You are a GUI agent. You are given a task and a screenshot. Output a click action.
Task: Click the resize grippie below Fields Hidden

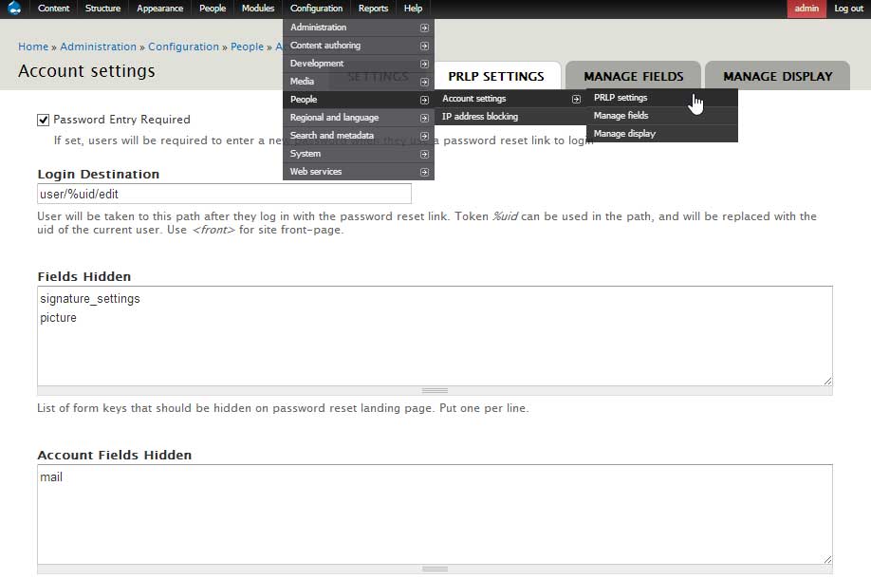point(435,390)
